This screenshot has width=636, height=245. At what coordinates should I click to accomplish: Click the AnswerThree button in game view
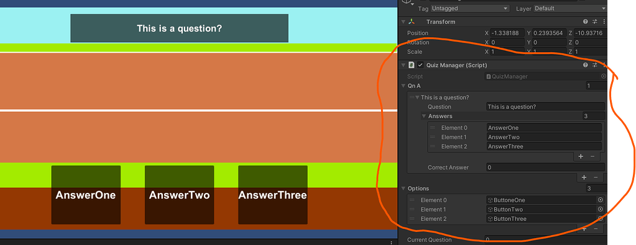[x=272, y=195]
